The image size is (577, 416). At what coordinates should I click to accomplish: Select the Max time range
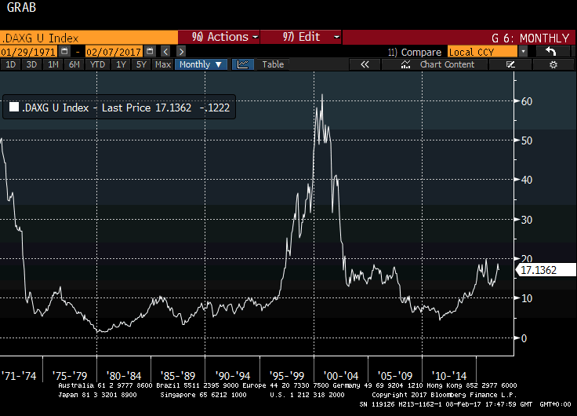coord(163,64)
